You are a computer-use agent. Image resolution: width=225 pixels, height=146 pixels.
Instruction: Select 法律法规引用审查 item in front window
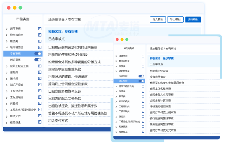tap(160, 106)
